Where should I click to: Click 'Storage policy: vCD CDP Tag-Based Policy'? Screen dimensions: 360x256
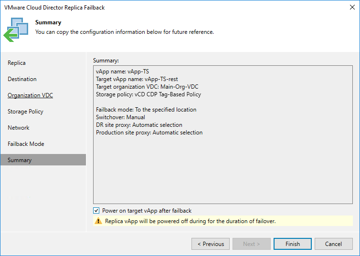point(148,94)
